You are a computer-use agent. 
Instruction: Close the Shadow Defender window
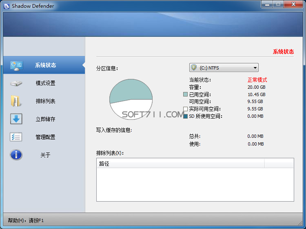(x=293, y=4)
